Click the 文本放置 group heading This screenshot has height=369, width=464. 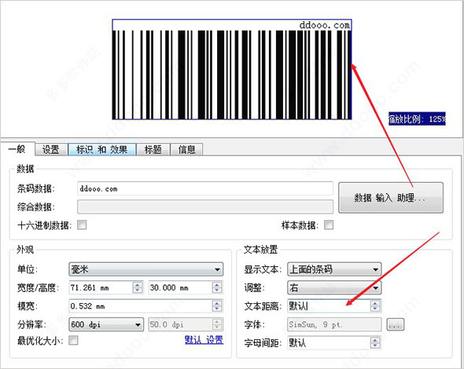[x=260, y=250]
